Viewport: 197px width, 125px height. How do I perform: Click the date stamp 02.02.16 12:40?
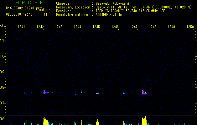tap(19, 14)
